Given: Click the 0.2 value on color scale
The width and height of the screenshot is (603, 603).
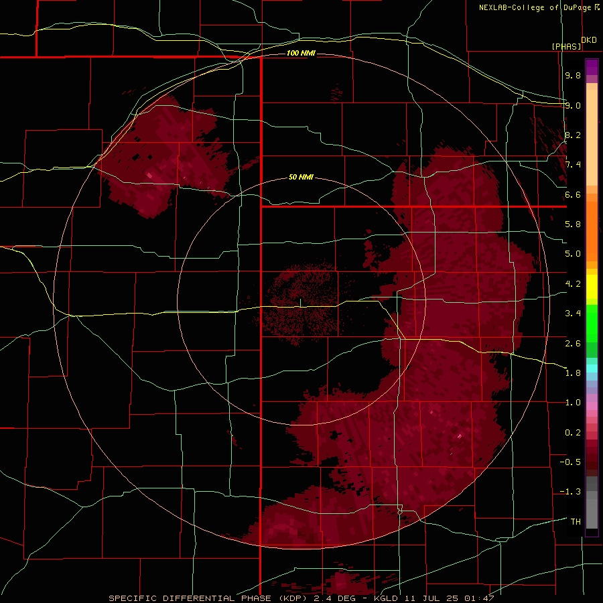Looking at the screenshot, I should click(x=573, y=433).
